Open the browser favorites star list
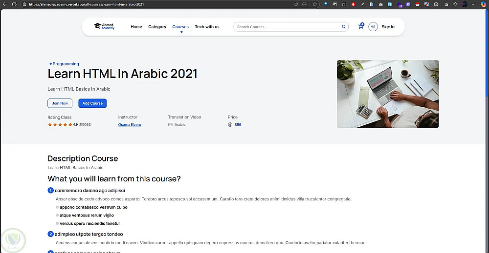489x253 pixels. (x=455, y=4)
